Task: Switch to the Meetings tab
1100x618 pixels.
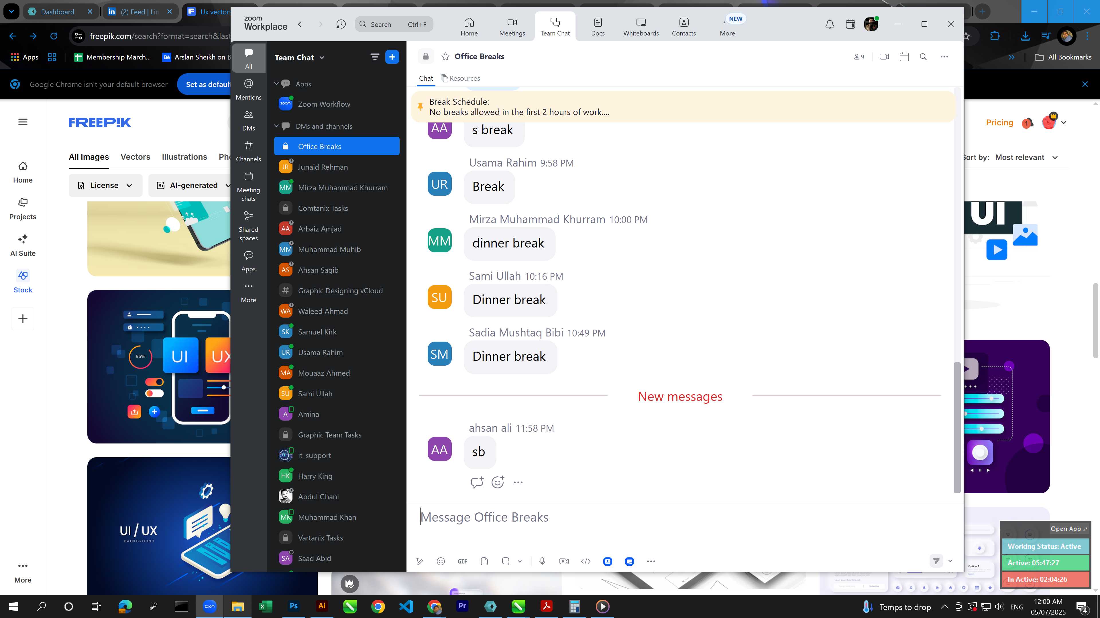Action: (x=512, y=26)
